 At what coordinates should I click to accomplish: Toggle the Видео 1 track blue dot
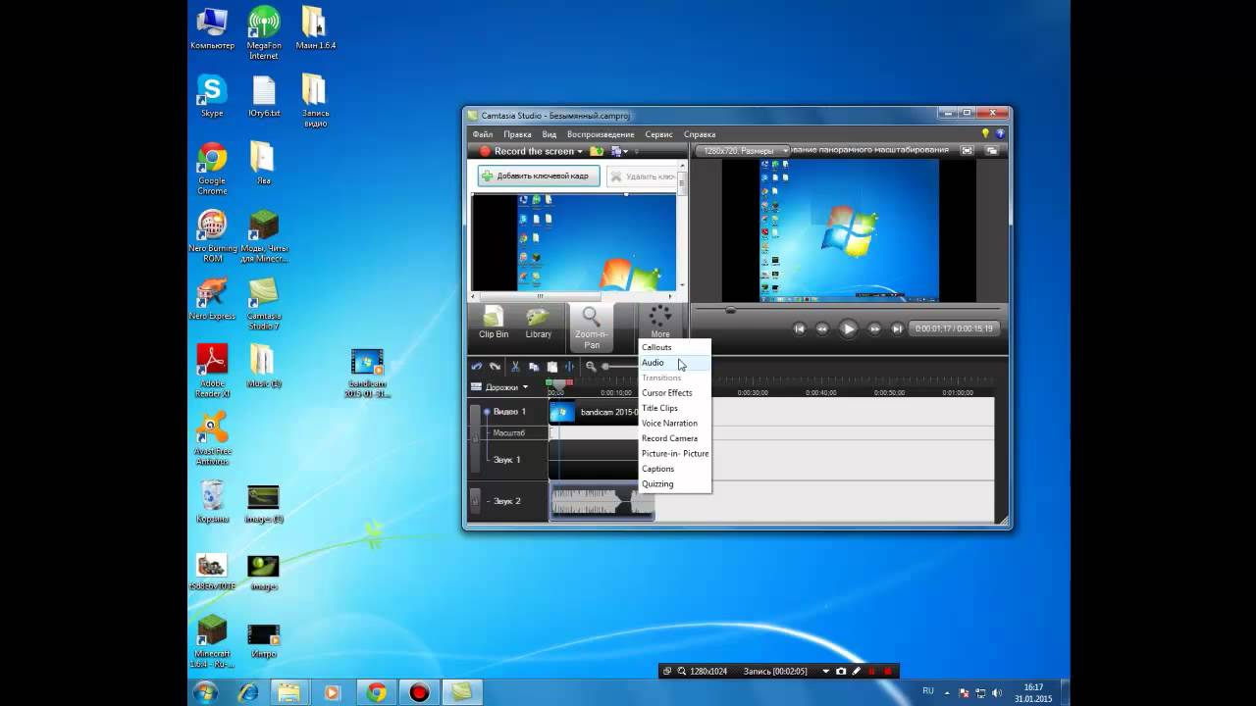487,412
